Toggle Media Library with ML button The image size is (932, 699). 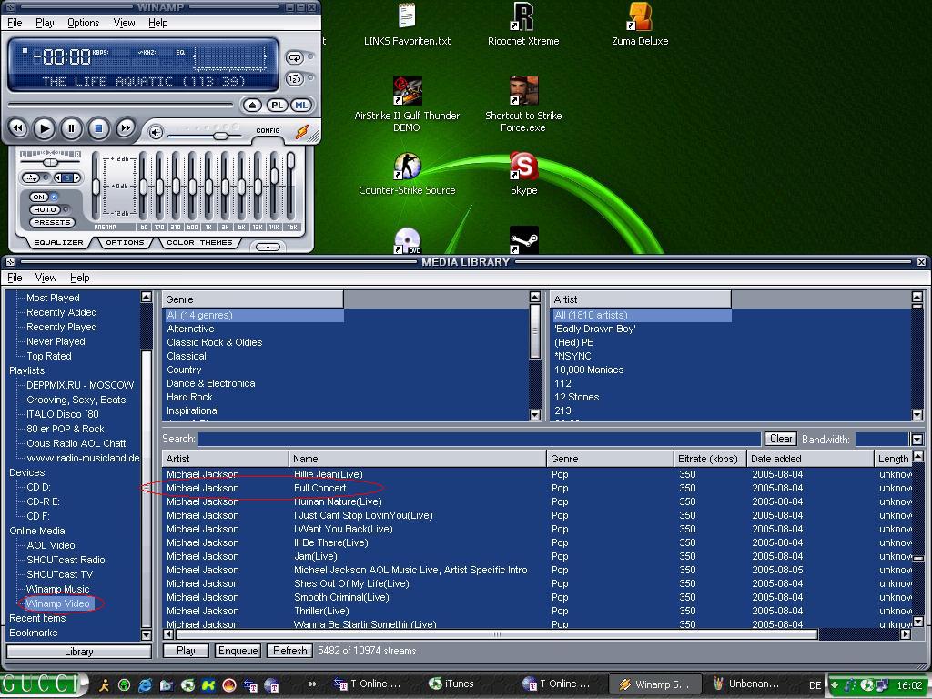point(300,106)
